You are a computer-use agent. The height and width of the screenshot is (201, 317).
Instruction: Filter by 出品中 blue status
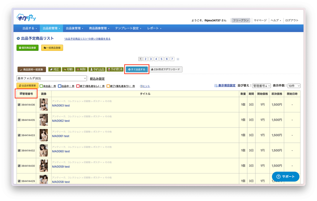click(66, 86)
